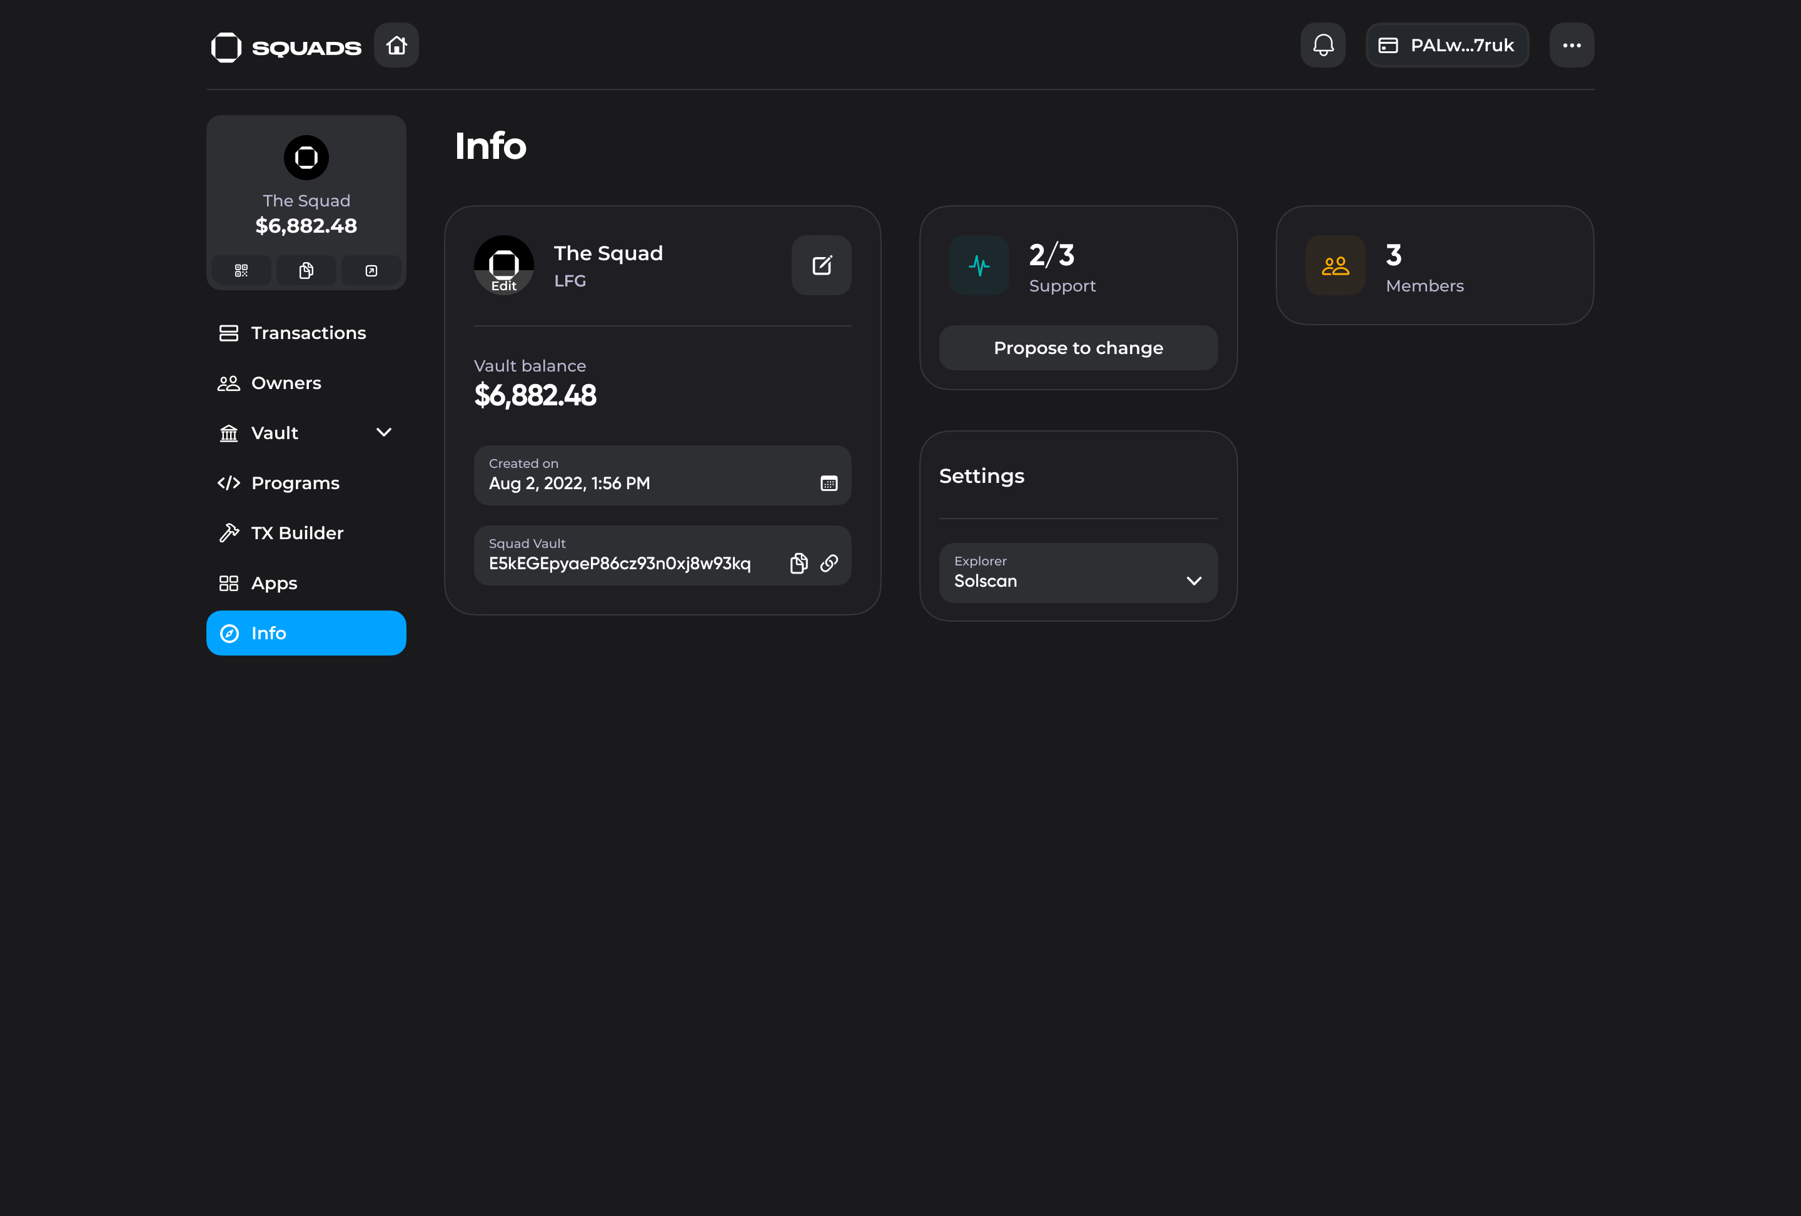Image resolution: width=1801 pixels, height=1216 pixels.
Task: Open the Explorer Solscan dropdown
Action: 1078,573
